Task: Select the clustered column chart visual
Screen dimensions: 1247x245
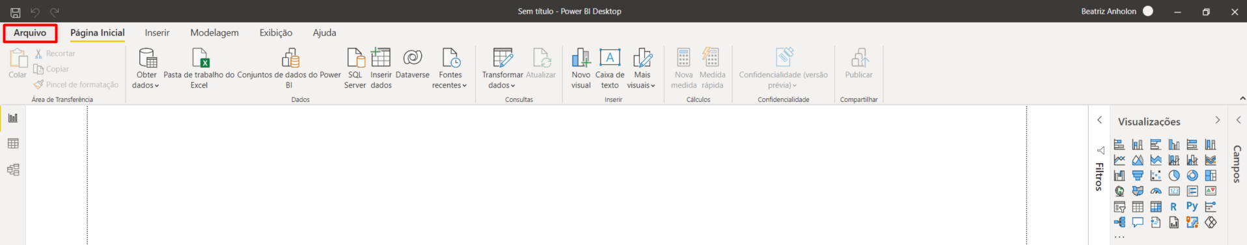Action: (x=1174, y=144)
